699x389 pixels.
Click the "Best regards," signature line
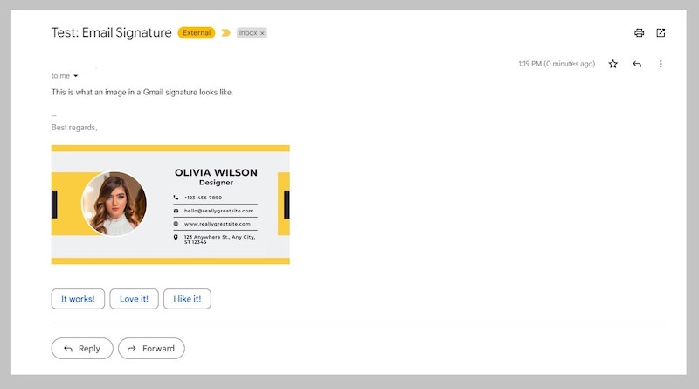(x=74, y=127)
